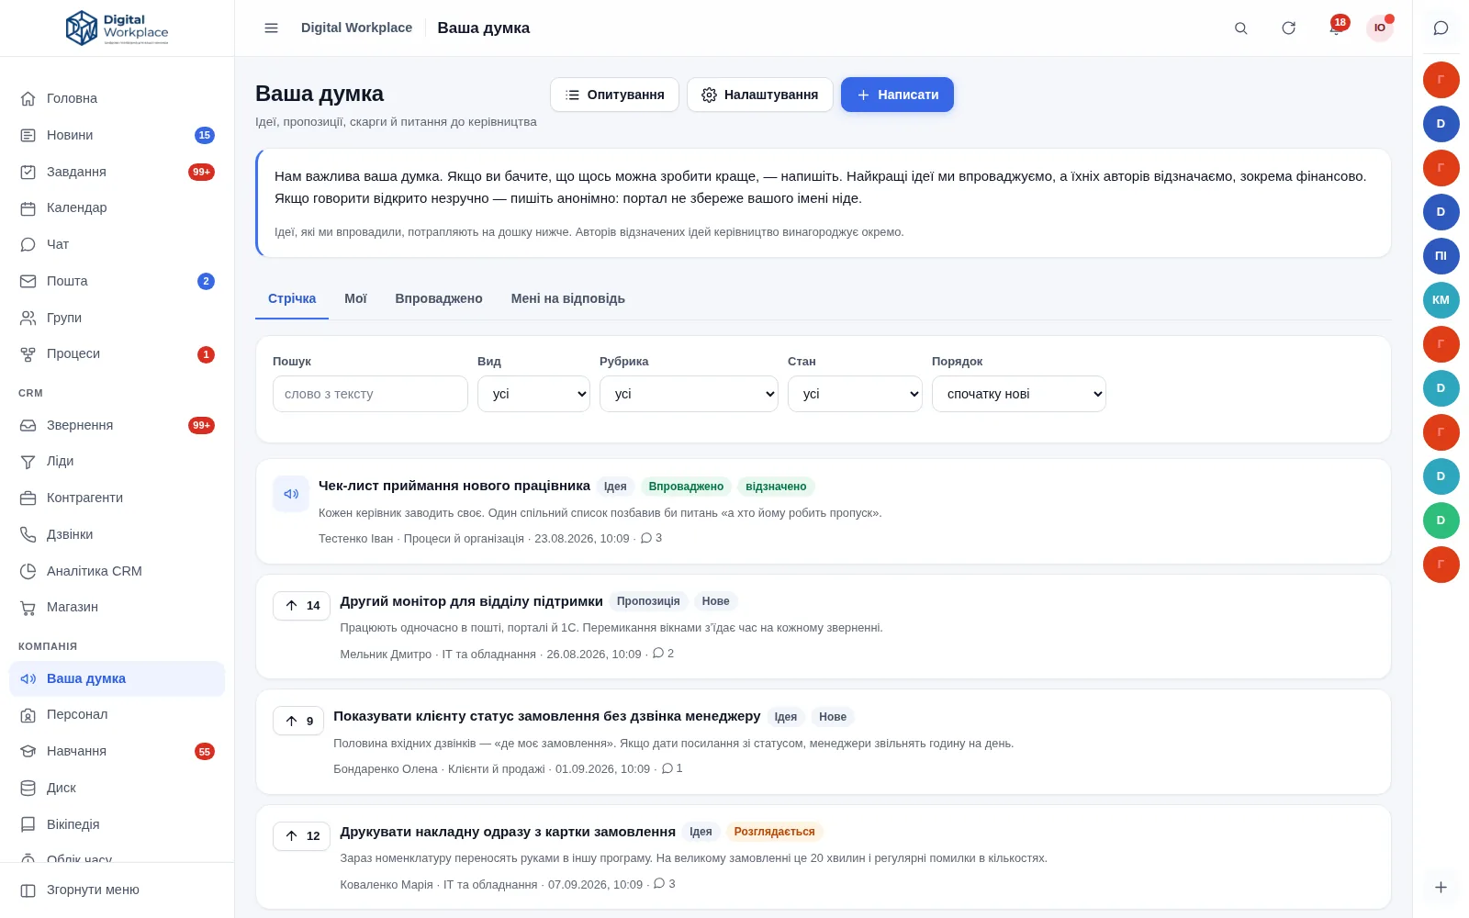Open notifications bell with badge 18
1469x918 pixels.
(1336, 28)
